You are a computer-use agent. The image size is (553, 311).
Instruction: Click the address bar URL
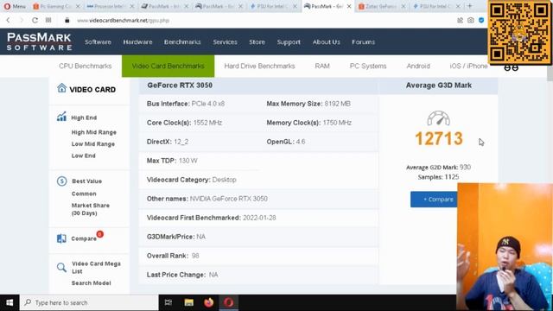click(x=123, y=21)
